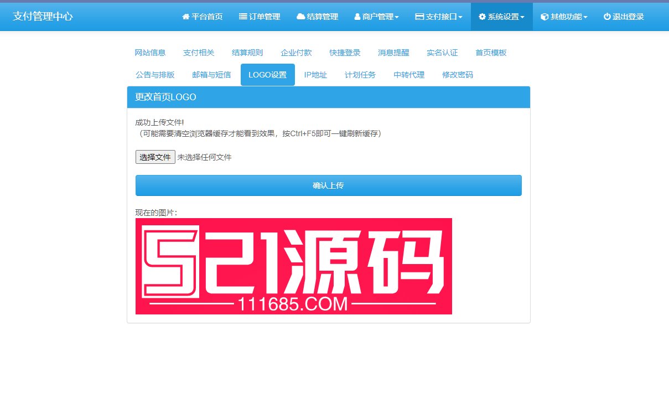Click the list icon beside 订单管理

[243, 17]
